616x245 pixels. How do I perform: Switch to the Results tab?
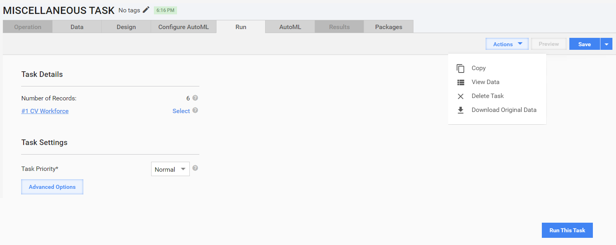339,27
